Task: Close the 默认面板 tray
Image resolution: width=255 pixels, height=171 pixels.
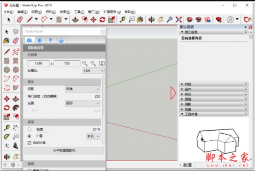Action: (250, 27)
